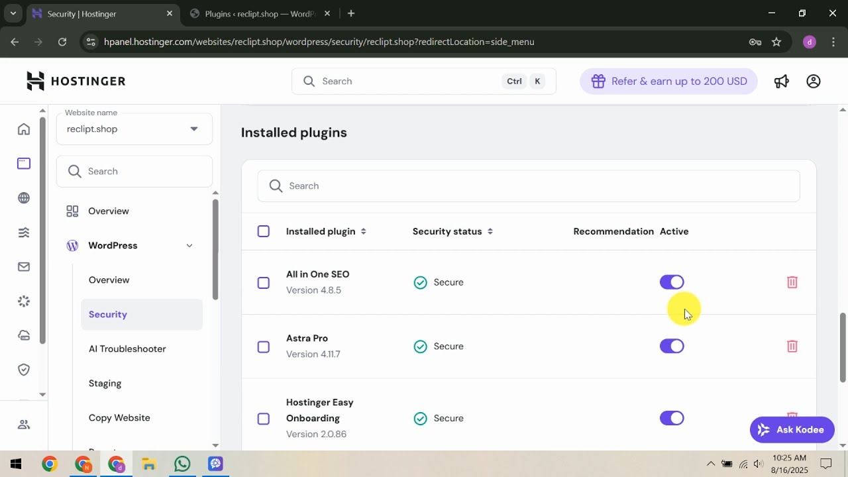Open the Horizons waves icon in rail
Viewport: 848px width, 477px height.
24,232
